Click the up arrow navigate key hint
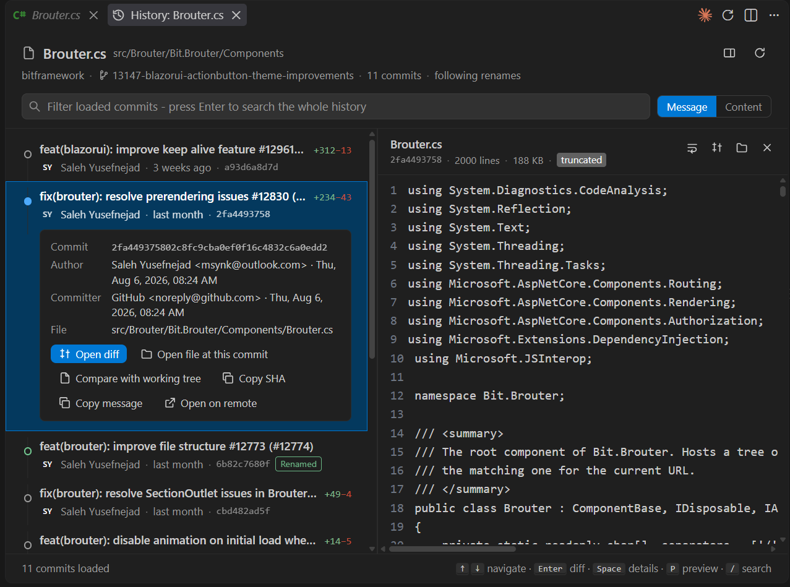The height and width of the screenshot is (587, 790). click(x=462, y=568)
